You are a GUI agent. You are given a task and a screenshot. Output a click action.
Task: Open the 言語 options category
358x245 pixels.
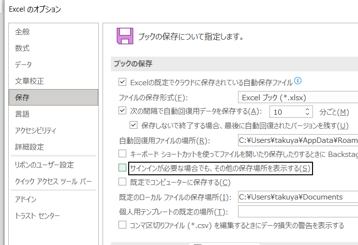pyautogui.click(x=53, y=114)
